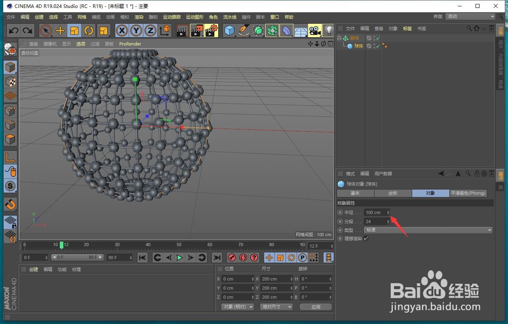Open the 绝对尺寸 dropdown

[276, 307]
